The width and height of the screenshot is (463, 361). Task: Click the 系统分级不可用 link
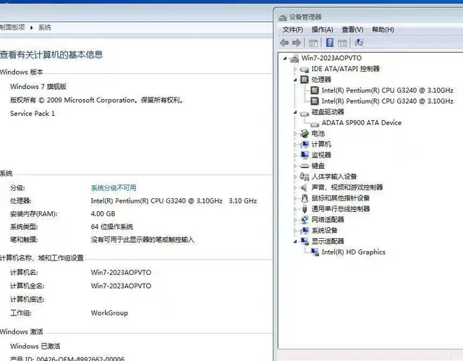coord(114,187)
